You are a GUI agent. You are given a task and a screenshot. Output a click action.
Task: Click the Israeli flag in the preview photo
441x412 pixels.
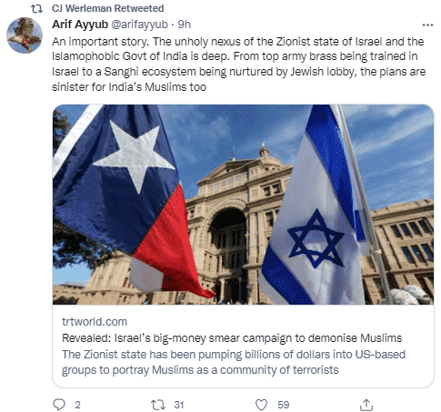point(318,212)
